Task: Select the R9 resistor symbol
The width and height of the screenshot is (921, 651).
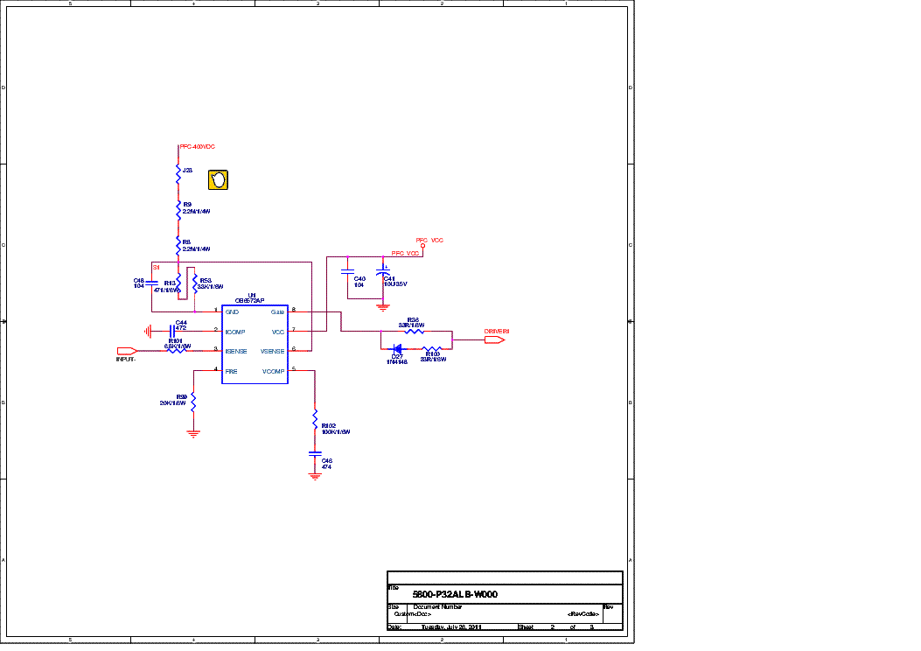Action: click(x=178, y=210)
